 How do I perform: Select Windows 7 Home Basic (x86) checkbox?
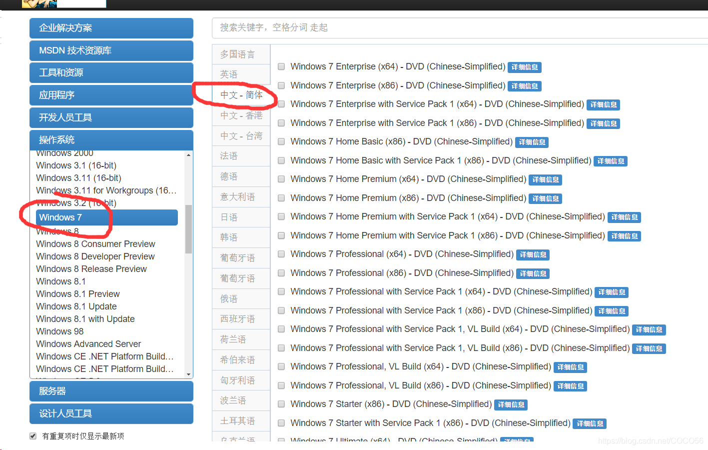tap(281, 141)
